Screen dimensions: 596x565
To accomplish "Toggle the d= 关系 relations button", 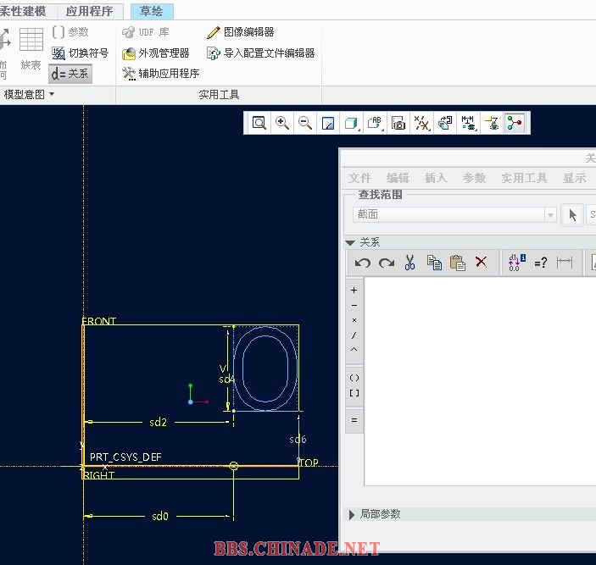I will (x=70, y=74).
